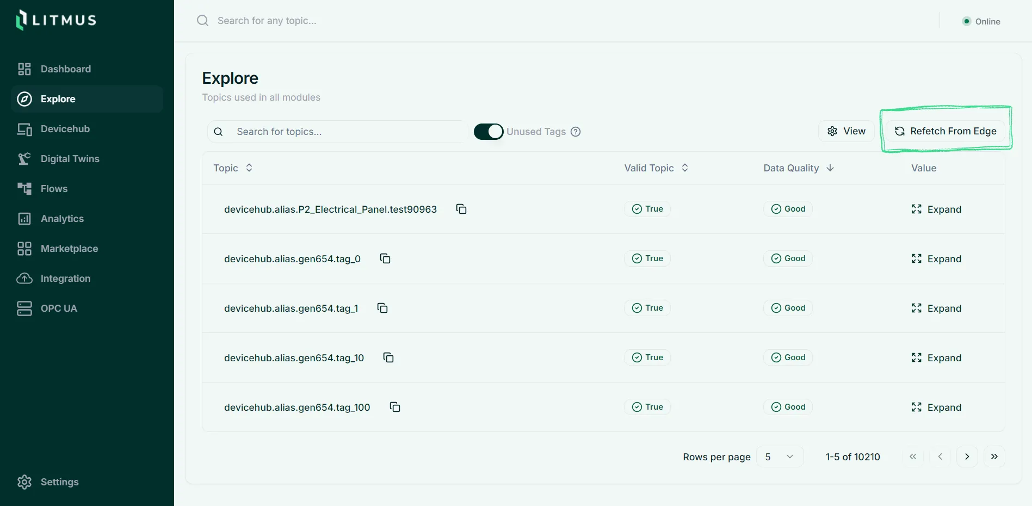Open Flows in the sidebar
This screenshot has width=1032, height=506.
tap(87, 189)
